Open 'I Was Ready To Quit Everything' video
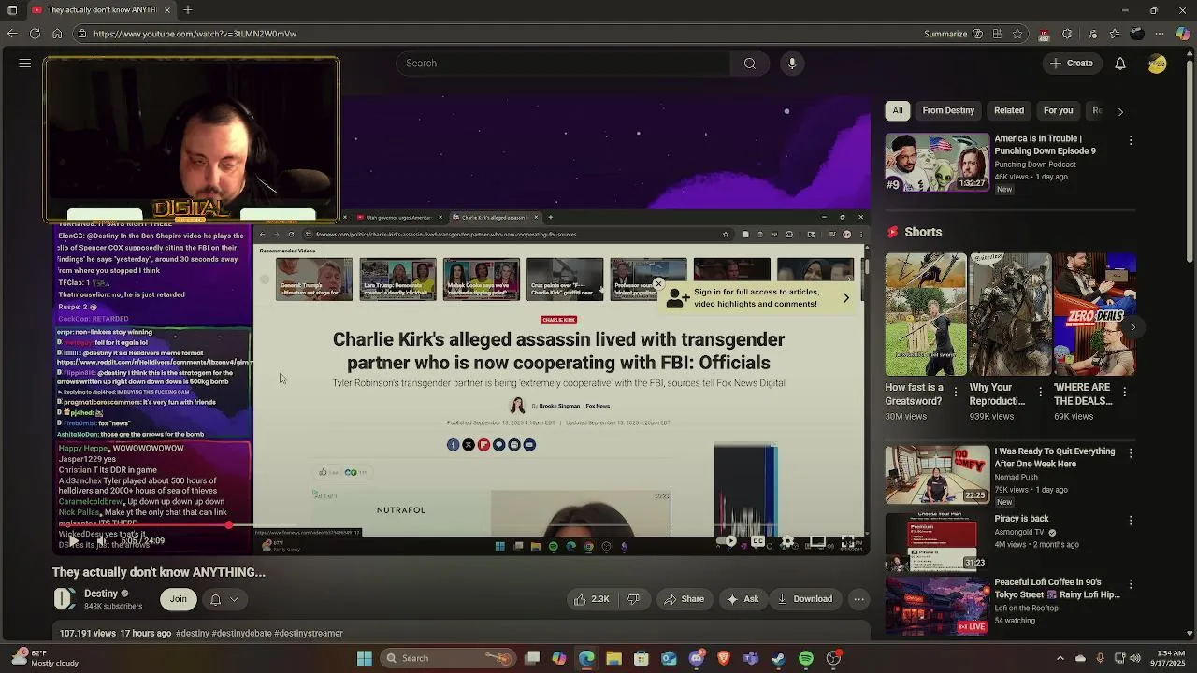 (x=937, y=475)
